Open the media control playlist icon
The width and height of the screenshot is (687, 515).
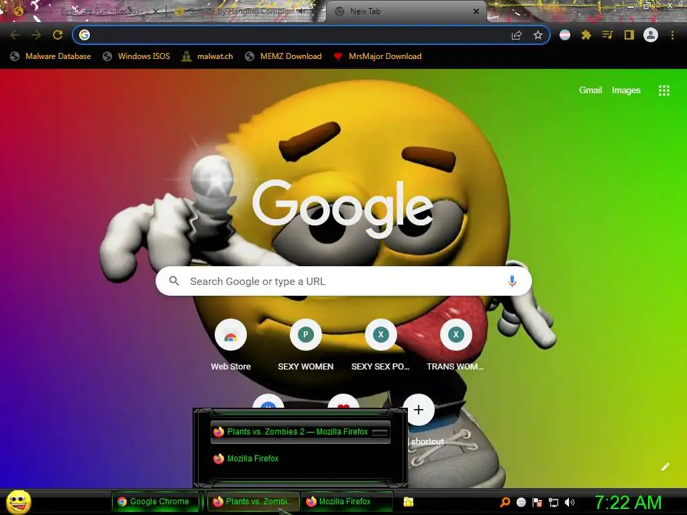tap(608, 35)
